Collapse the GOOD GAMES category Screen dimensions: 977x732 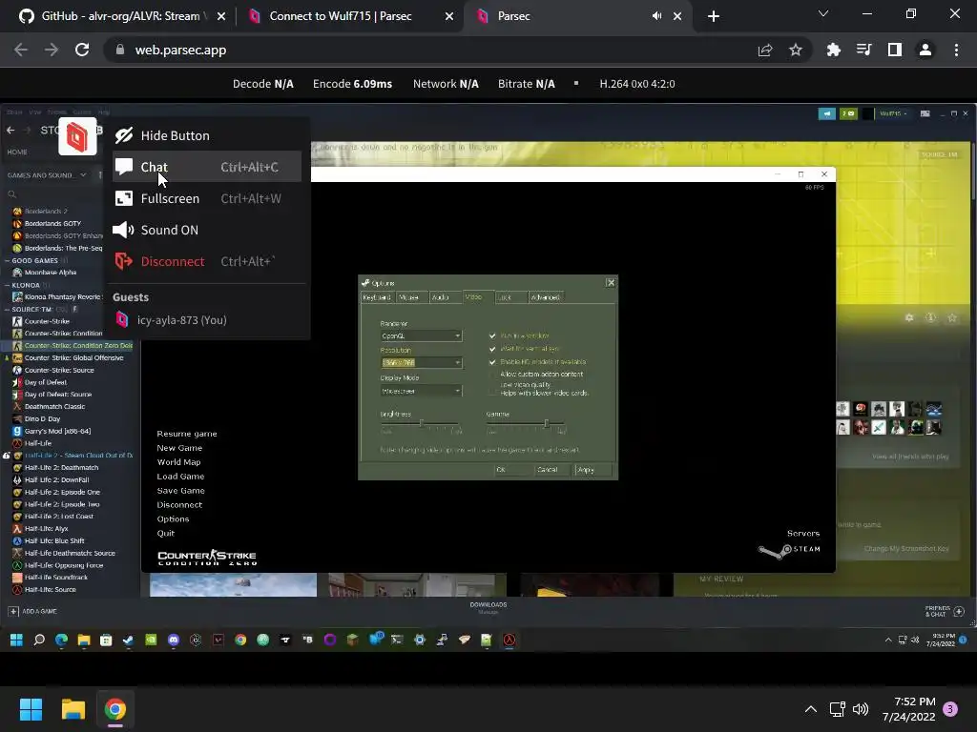point(8,261)
